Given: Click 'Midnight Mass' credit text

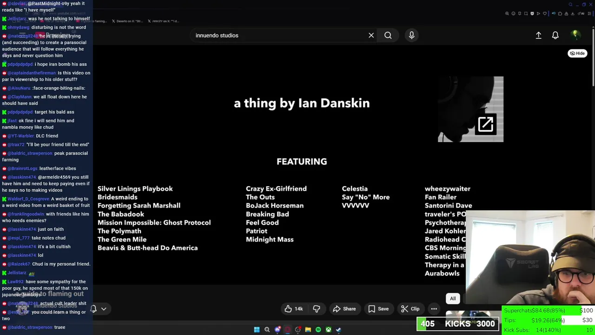Looking at the screenshot, I should [x=270, y=240].
